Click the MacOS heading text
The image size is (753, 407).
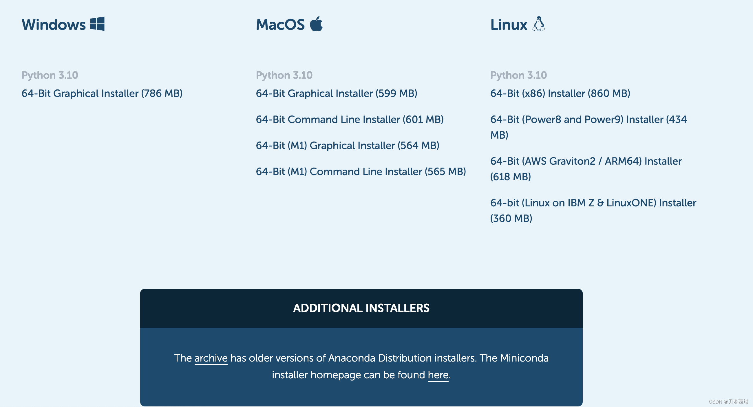pos(280,25)
